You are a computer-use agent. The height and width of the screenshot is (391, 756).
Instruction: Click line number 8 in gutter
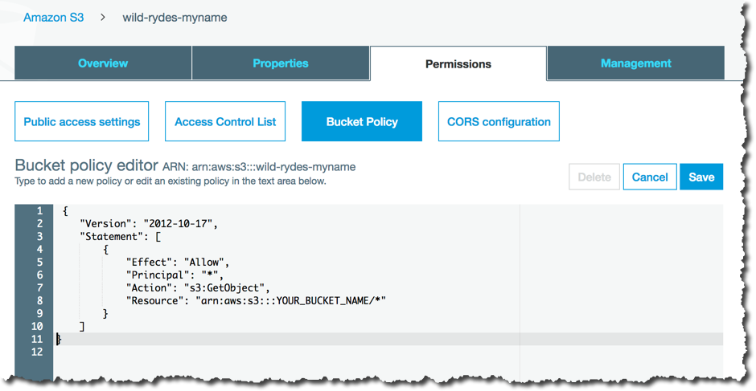39,300
